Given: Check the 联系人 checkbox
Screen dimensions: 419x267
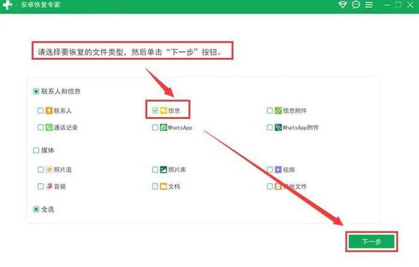Looking at the screenshot, I should click(x=40, y=110).
